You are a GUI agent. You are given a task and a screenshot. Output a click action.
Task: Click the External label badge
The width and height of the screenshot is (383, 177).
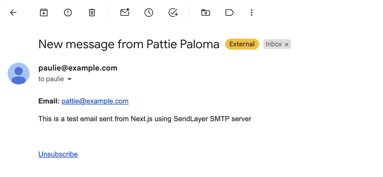[242, 44]
